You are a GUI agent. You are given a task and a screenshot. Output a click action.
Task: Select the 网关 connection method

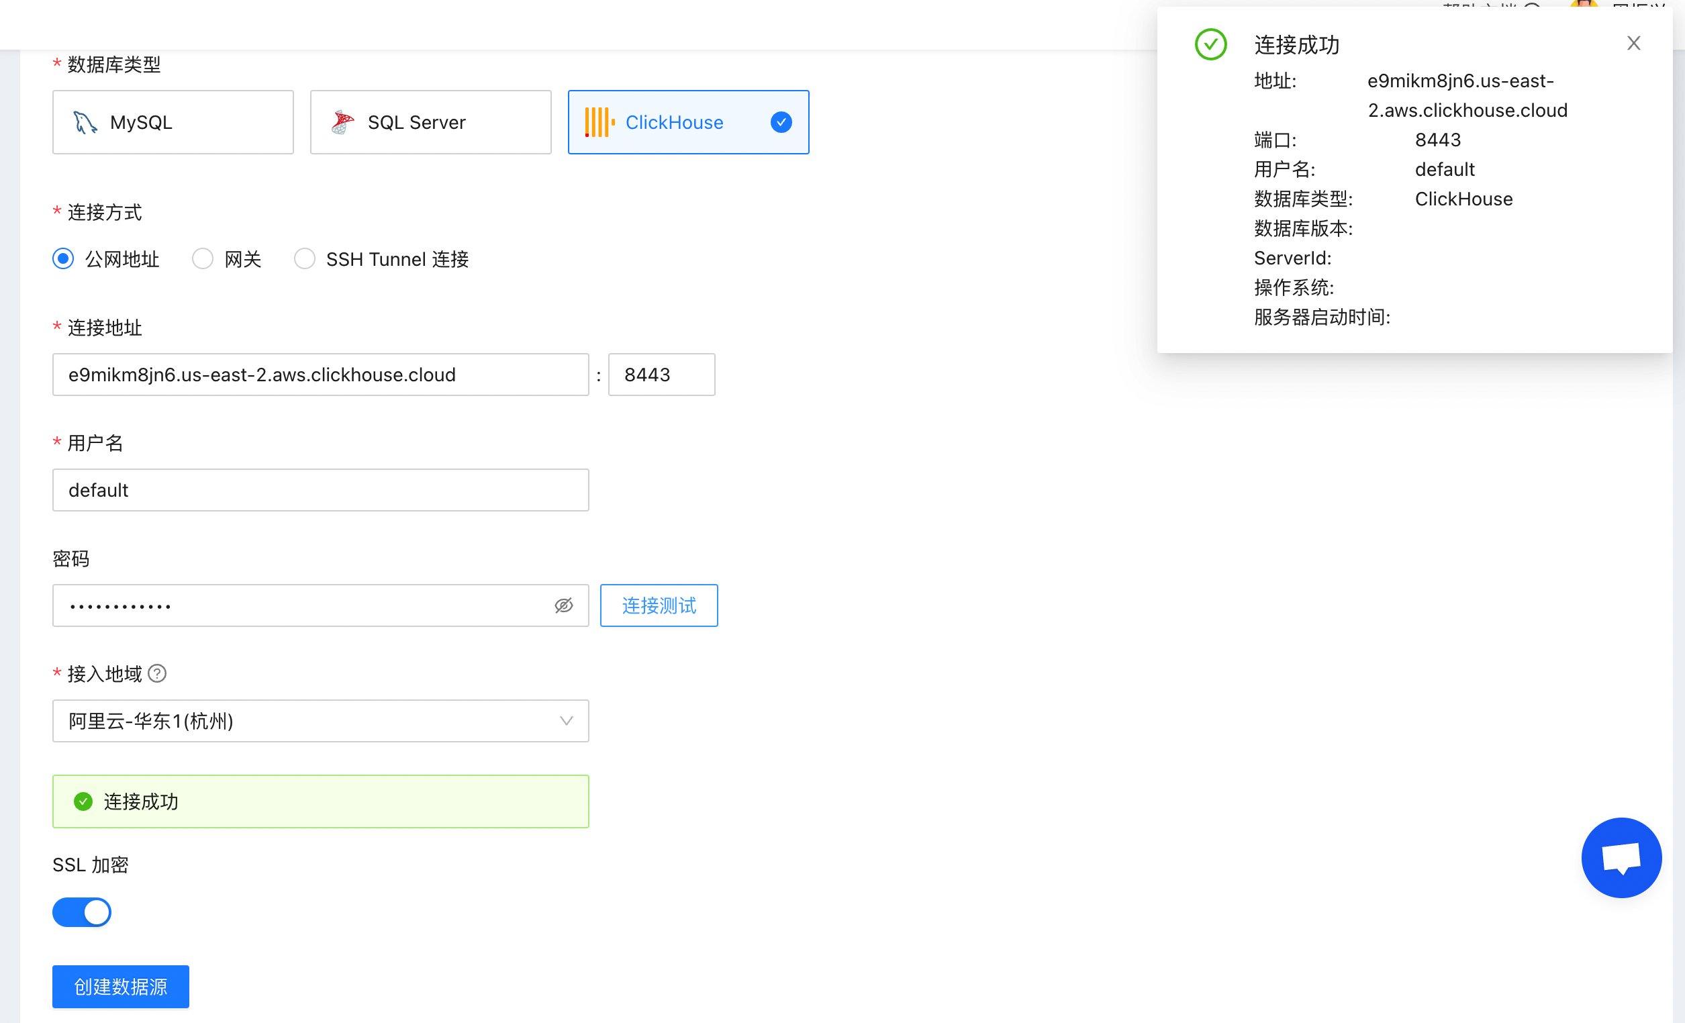click(203, 258)
